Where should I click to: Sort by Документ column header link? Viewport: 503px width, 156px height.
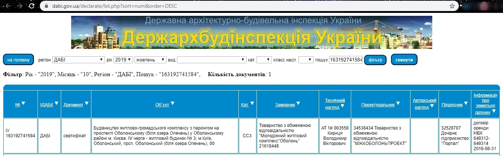[x=73, y=105]
